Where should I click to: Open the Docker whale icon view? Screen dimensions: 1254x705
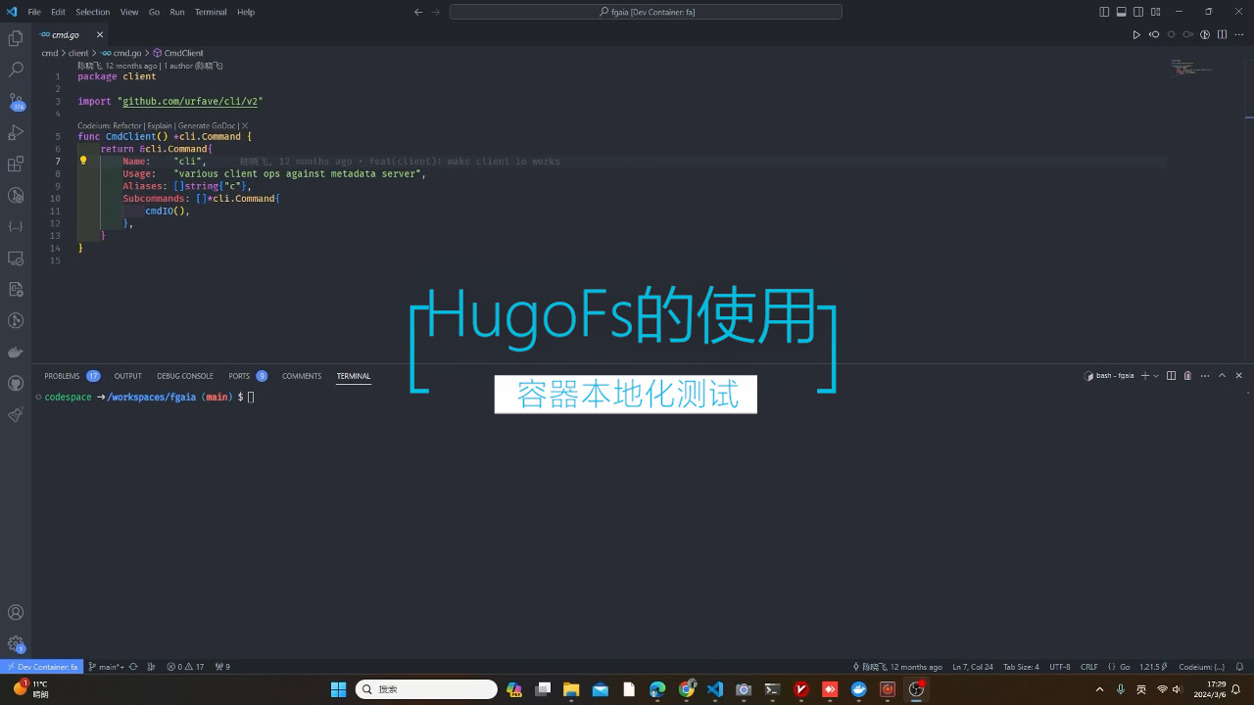(x=16, y=352)
